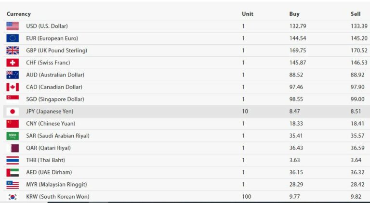Screen dimensions: 370x203
Task: Select the CNY (Chinese Yuan) row label
Action: tap(51, 124)
